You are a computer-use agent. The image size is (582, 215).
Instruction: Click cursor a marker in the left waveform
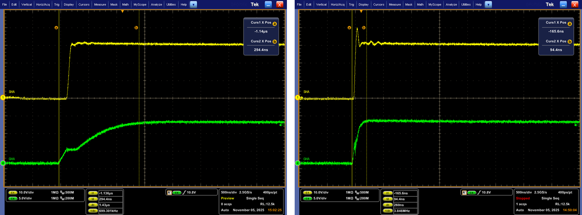point(56,28)
